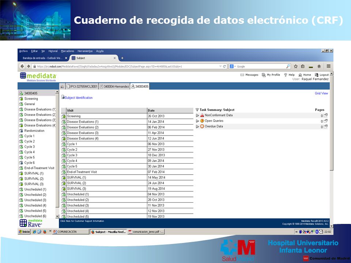This screenshot has height=263, width=351.
Task: Switch to Bandeja de entrada Outlook tab
Action: (x=43, y=58)
